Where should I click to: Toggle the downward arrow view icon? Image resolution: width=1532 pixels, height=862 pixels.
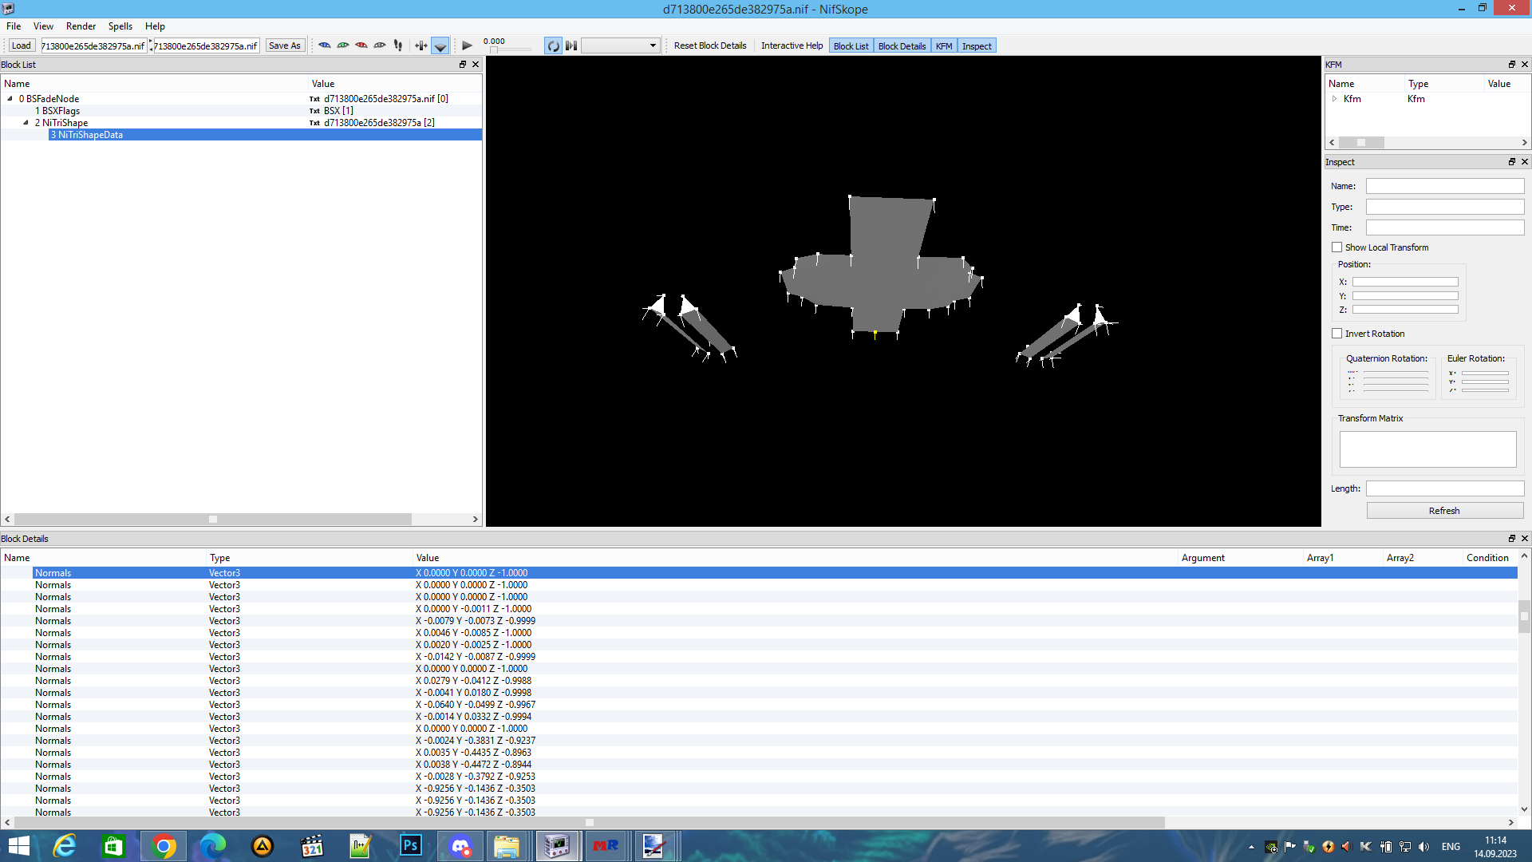pyautogui.click(x=440, y=45)
